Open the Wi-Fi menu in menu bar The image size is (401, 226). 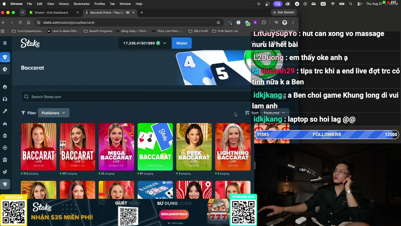(333, 4)
